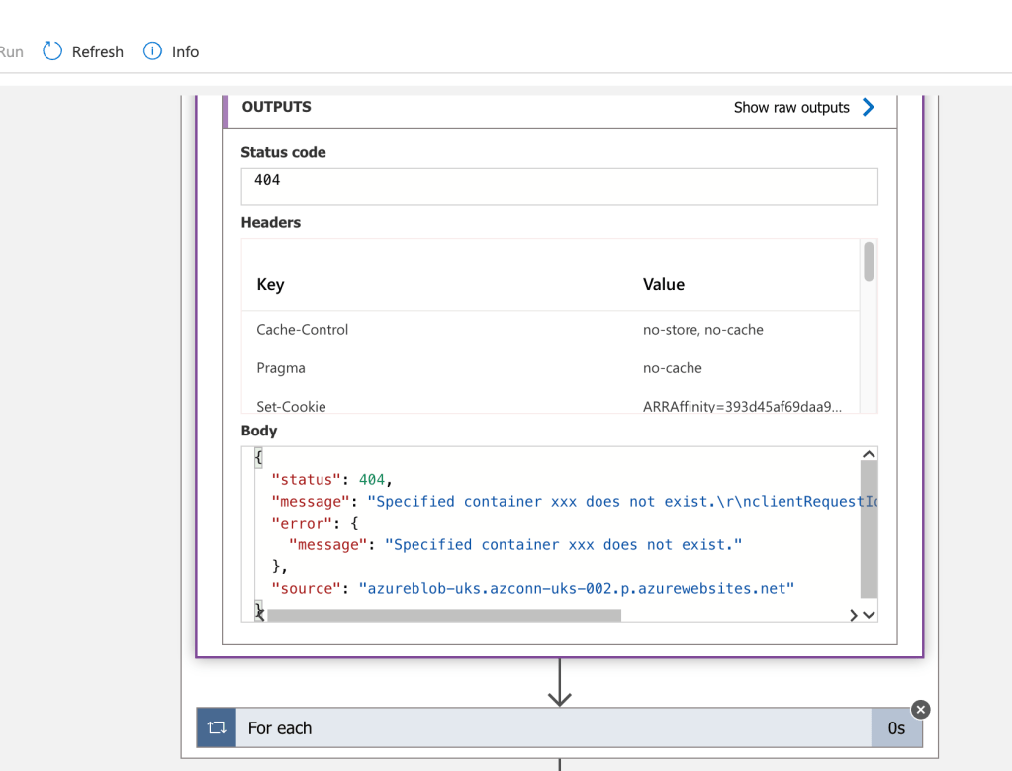Click the Refresh circular arrow icon
Viewport: 1012px width, 771px height.
[x=52, y=51]
